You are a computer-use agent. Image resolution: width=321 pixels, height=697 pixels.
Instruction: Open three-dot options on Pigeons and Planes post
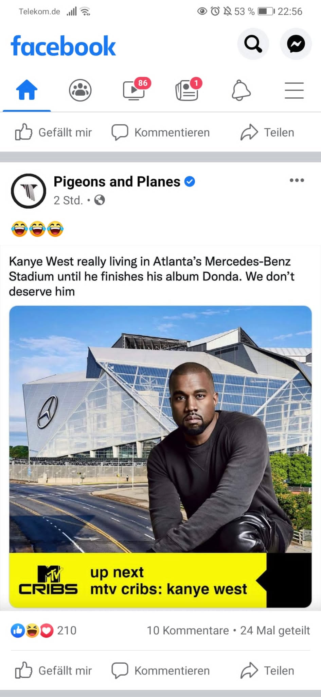[297, 180]
